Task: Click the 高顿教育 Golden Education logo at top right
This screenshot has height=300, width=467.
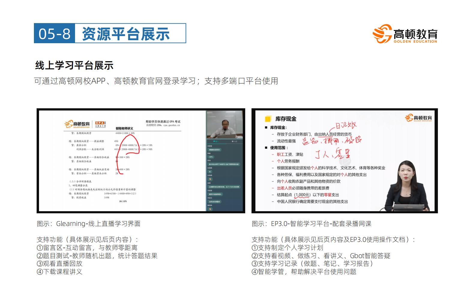Action: [405, 34]
